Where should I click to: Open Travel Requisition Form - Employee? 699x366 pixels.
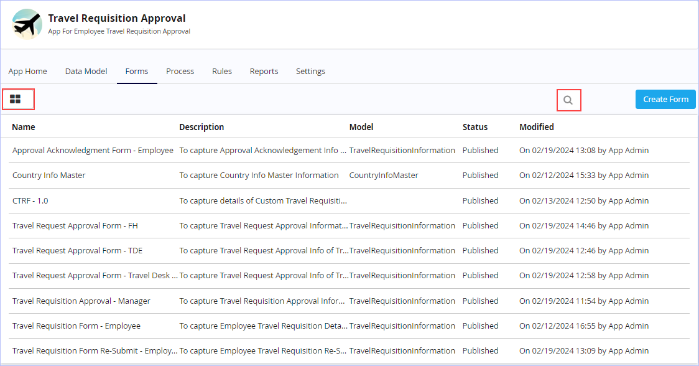click(x=76, y=326)
